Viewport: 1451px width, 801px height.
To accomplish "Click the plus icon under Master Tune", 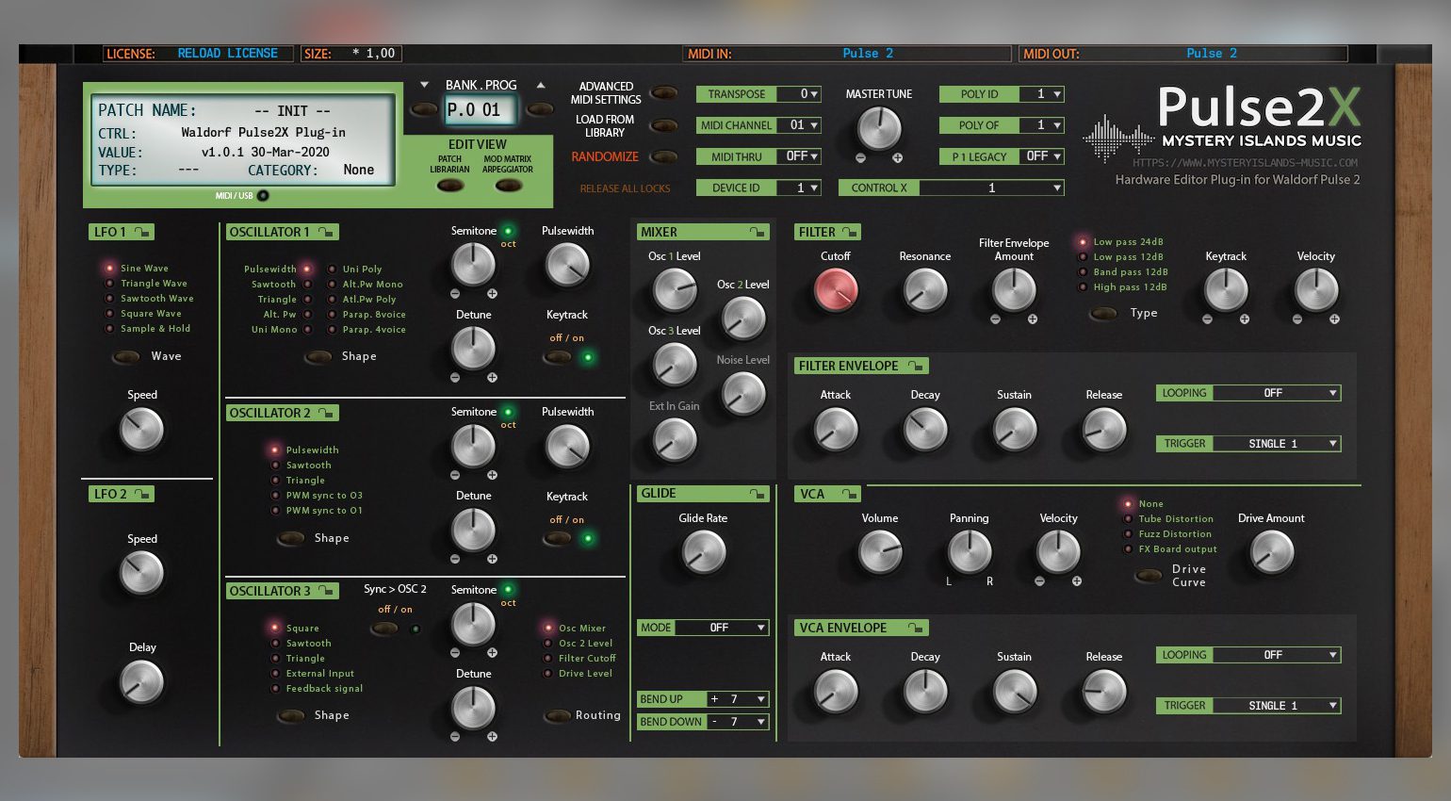I will [897, 158].
